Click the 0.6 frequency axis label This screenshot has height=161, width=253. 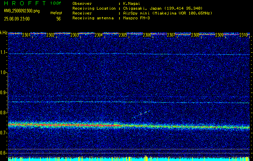point(3,153)
